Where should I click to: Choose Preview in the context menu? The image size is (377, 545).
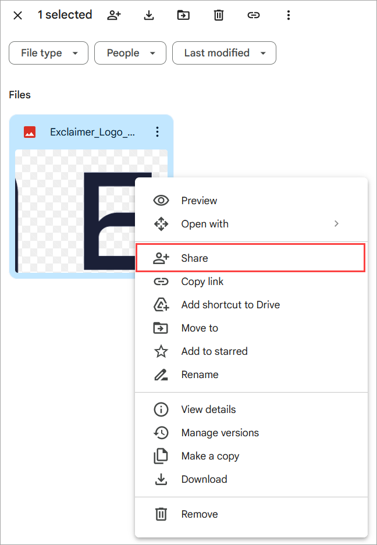point(199,201)
